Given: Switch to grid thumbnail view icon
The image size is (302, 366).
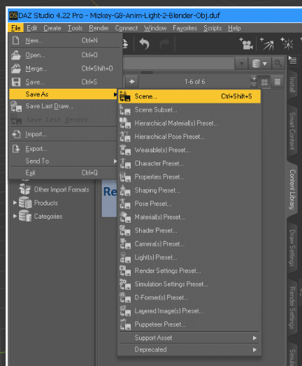Looking at the screenshot, I should pyautogui.click(x=264, y=82).
